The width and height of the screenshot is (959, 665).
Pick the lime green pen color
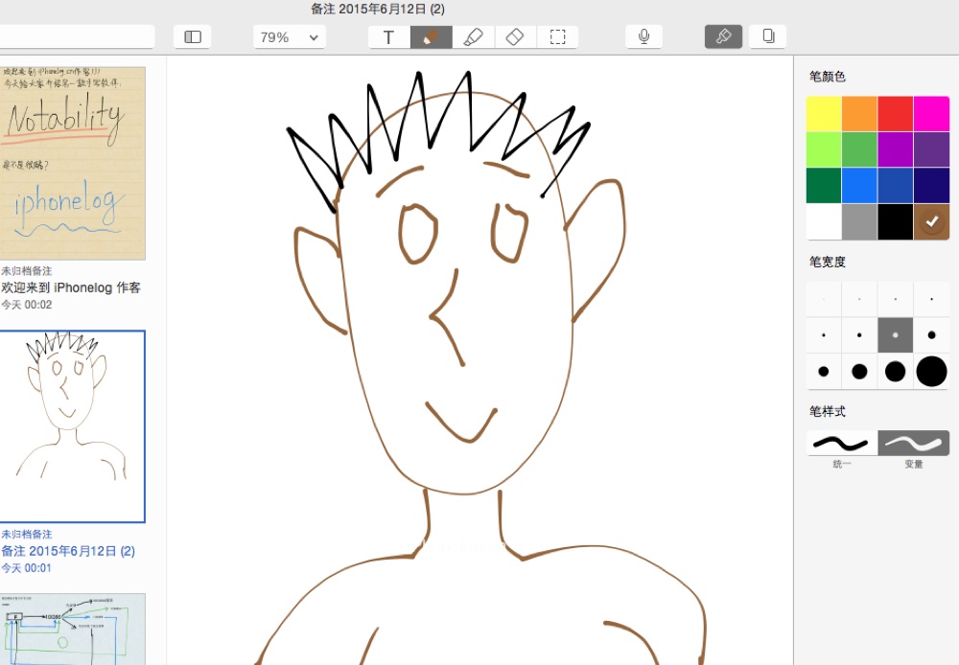824,149
